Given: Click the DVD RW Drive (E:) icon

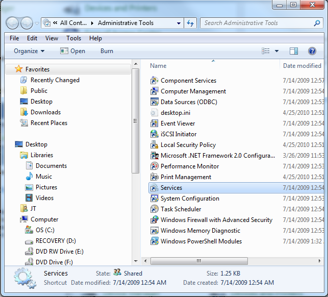Looking at the screenshot, I should 29,252.
